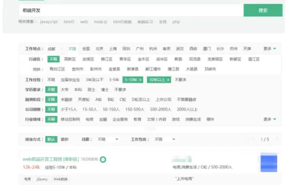Select 上市公司 funding stage
Screen dimensions: 301x187
pos(163,99)
